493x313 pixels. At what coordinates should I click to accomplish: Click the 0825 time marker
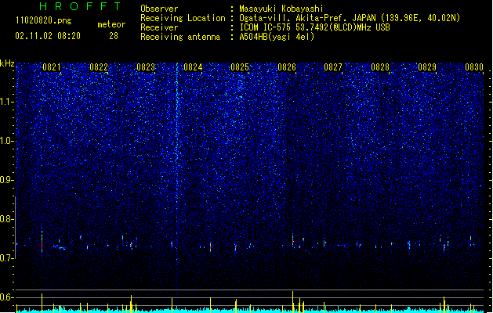(x=240, y=67)
